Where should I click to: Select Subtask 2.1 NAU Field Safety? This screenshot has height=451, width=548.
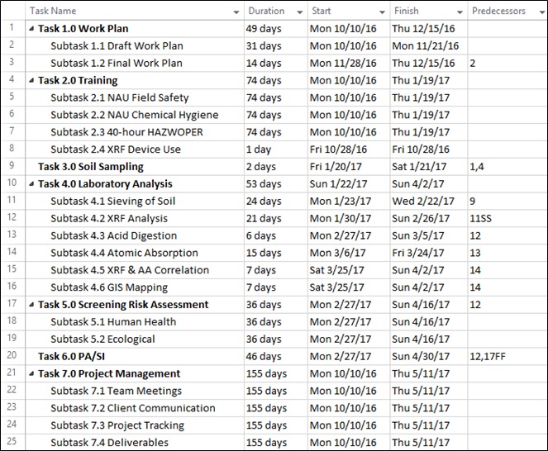point(120,97)
